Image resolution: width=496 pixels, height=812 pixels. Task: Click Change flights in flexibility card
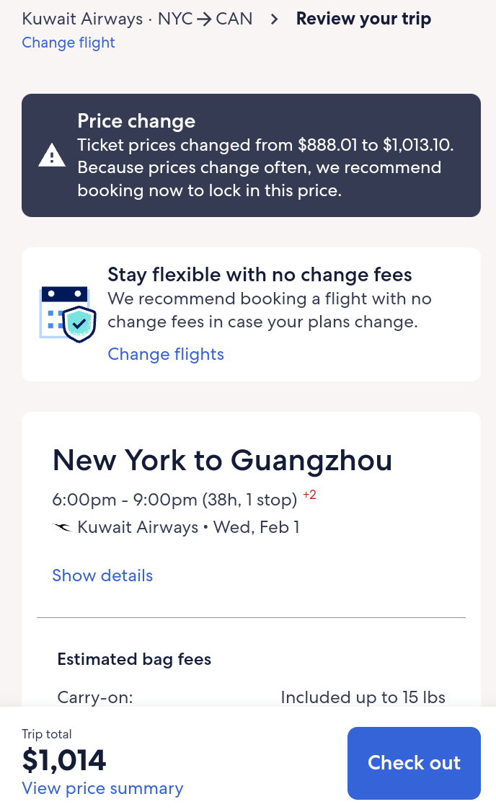tap(165, 354)
